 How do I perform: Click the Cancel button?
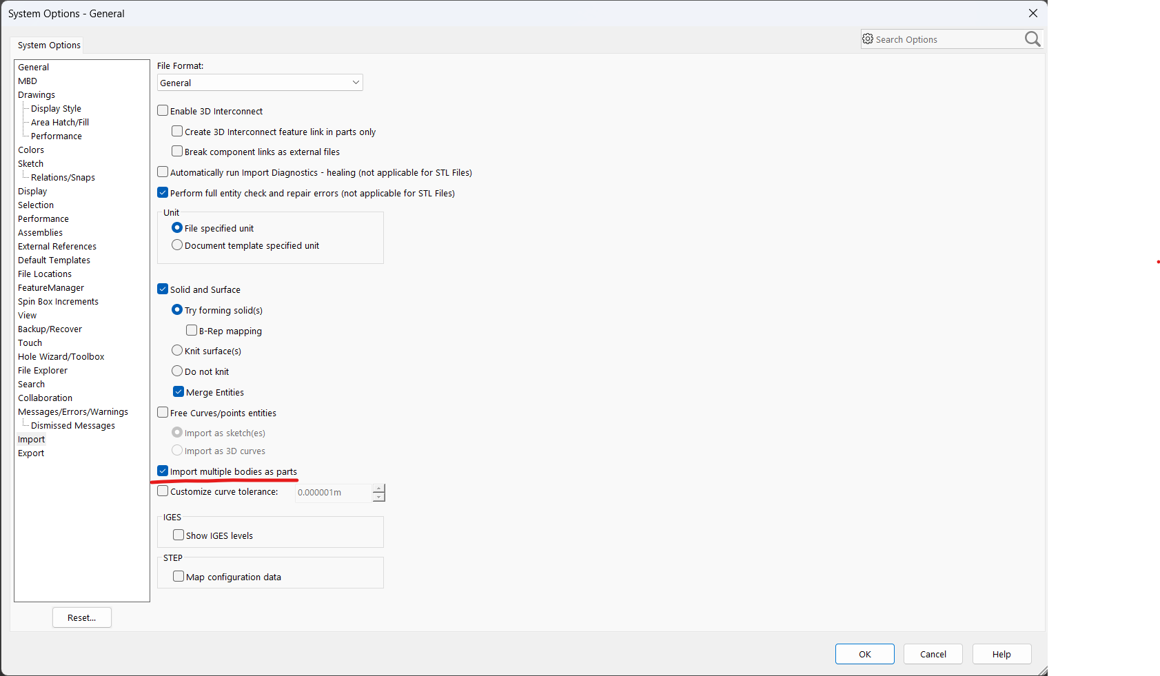tap(933, 654)
